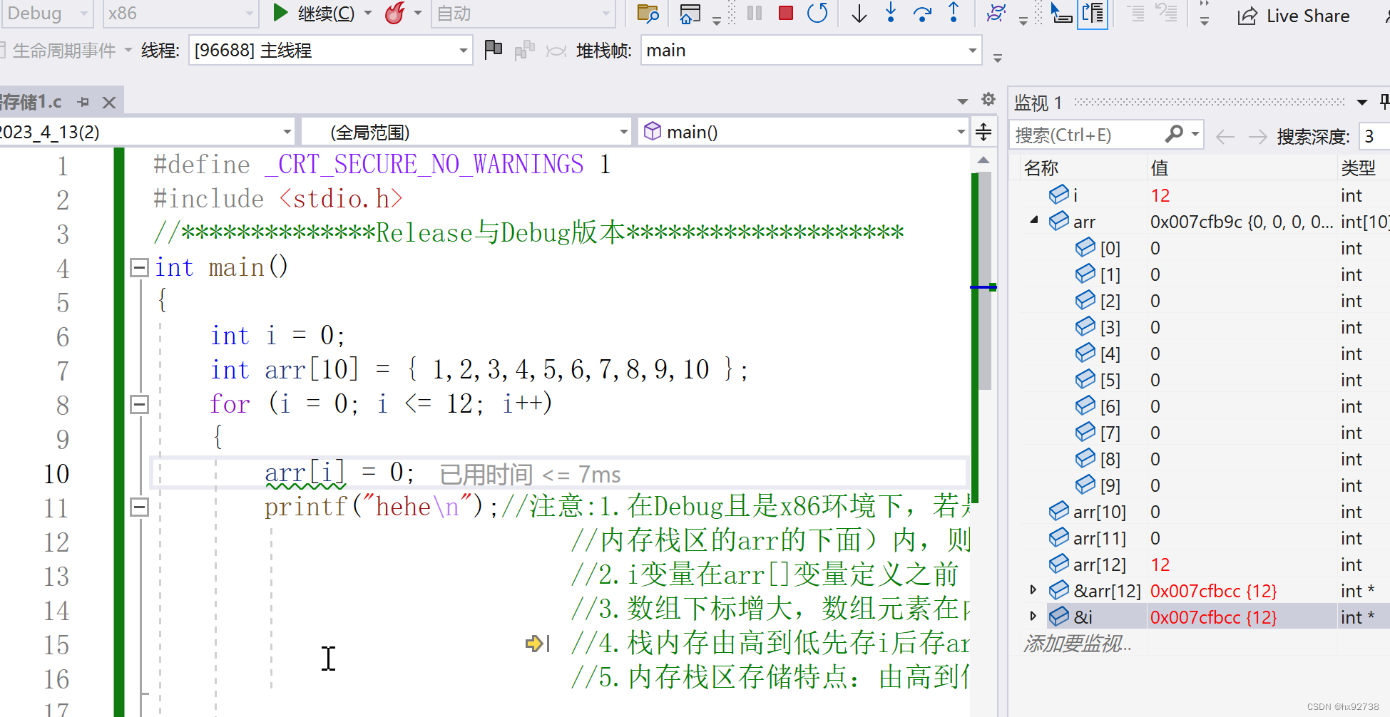Select the 监视 1 panel header
Viewport: 1390px width, 717px height.
[1038, 102]
